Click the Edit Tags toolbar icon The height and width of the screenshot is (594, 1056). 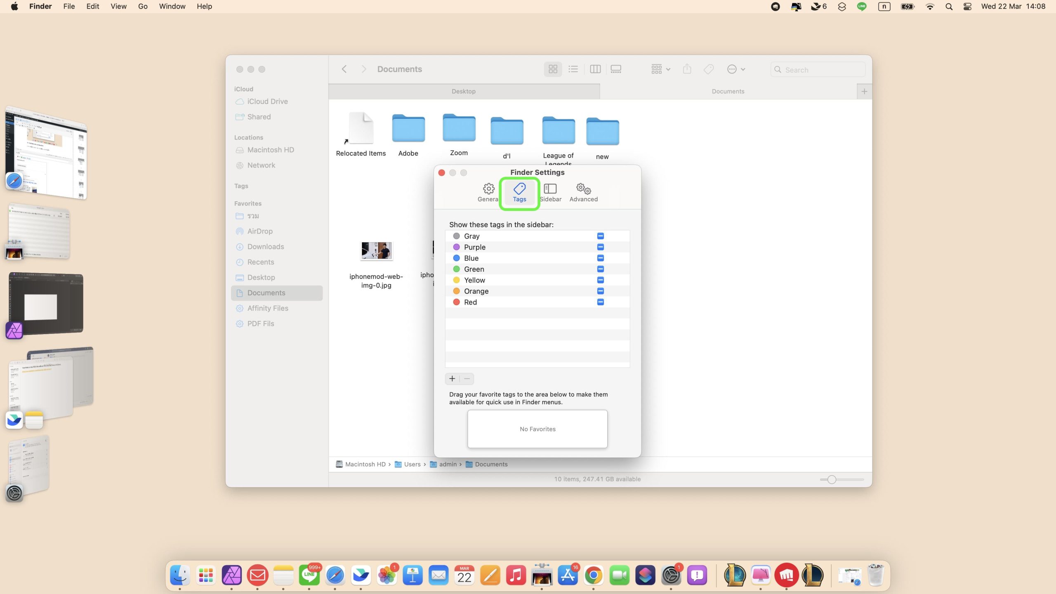[708, 69]
